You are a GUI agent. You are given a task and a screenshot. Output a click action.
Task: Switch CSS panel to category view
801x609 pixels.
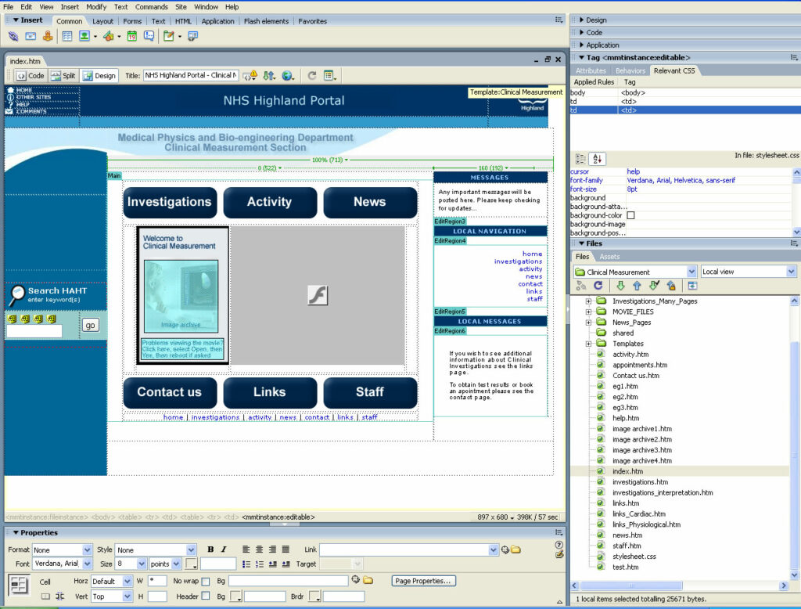point(581,159)
